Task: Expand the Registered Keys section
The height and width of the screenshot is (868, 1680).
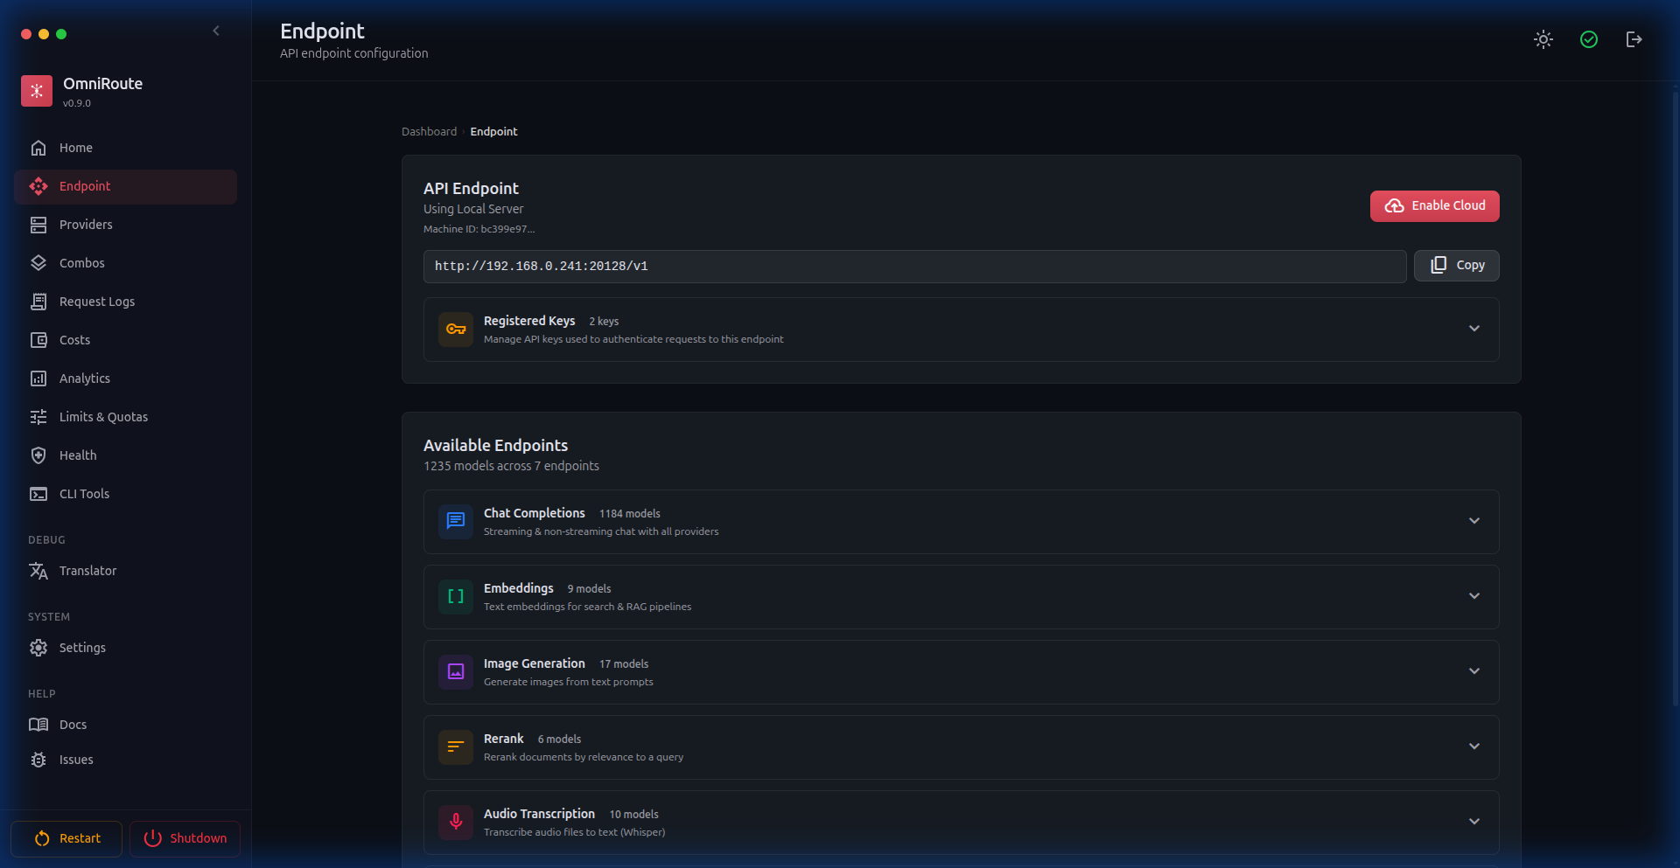Action: [1473, 330]
